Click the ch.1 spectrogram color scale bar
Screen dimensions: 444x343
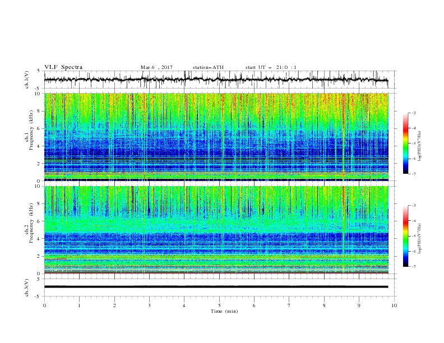(405, 143)
